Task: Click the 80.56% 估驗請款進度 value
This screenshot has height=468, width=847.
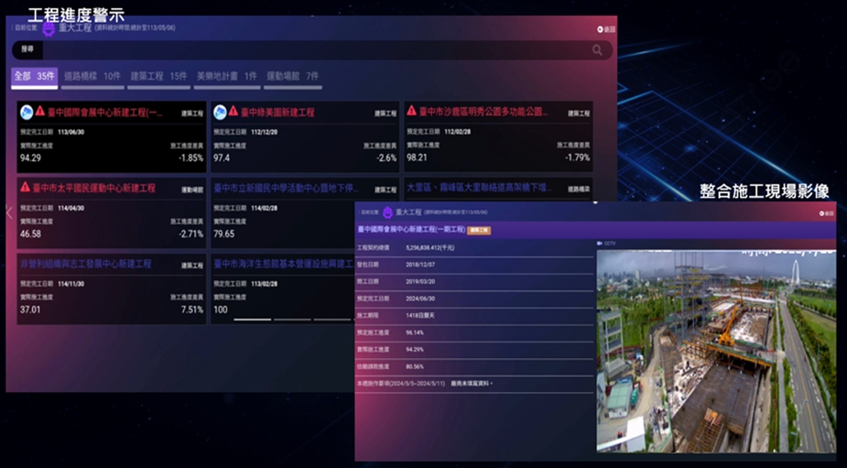Action: [x=415, y=366]
